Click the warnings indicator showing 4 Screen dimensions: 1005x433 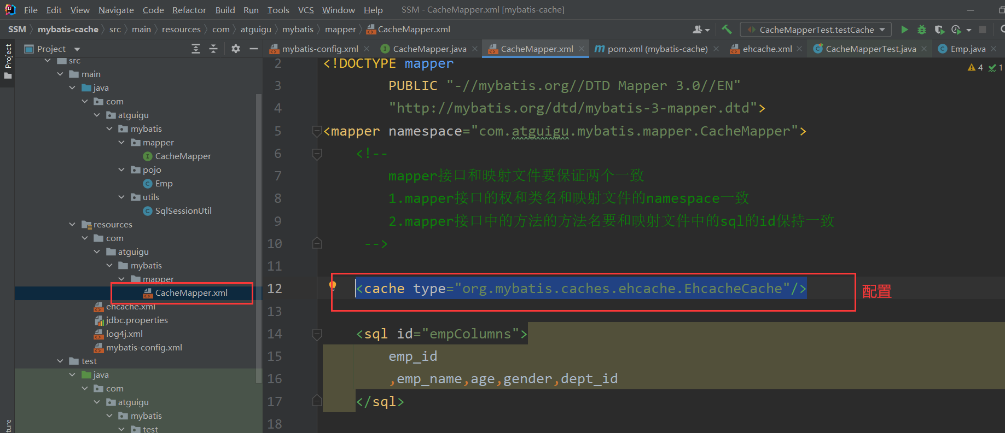(x=975, y=67)
